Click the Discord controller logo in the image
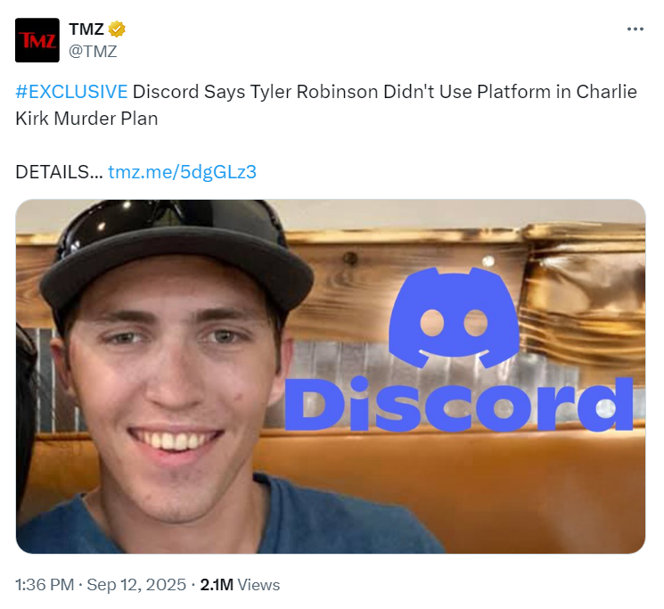This screenshot has height=609, width=664. [454, 317]
